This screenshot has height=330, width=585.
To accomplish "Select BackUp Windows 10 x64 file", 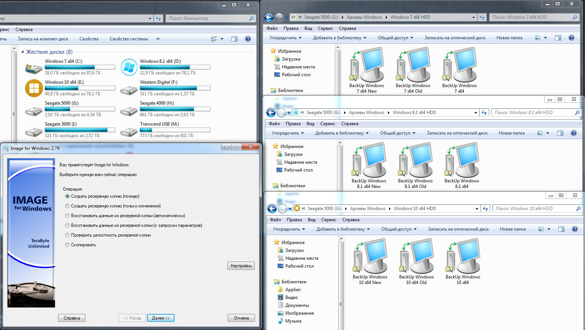I will click(x=463, y=262).
